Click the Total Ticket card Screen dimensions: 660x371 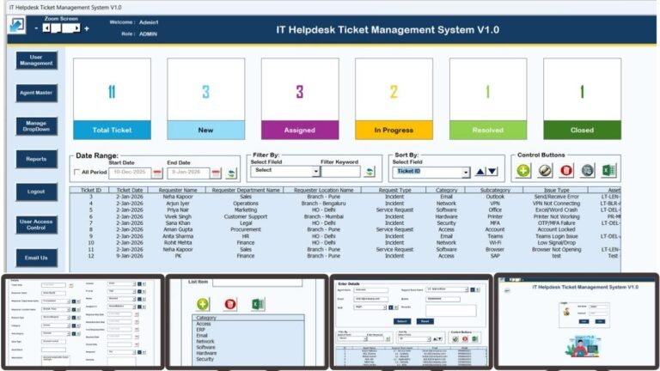coord(112,99)
